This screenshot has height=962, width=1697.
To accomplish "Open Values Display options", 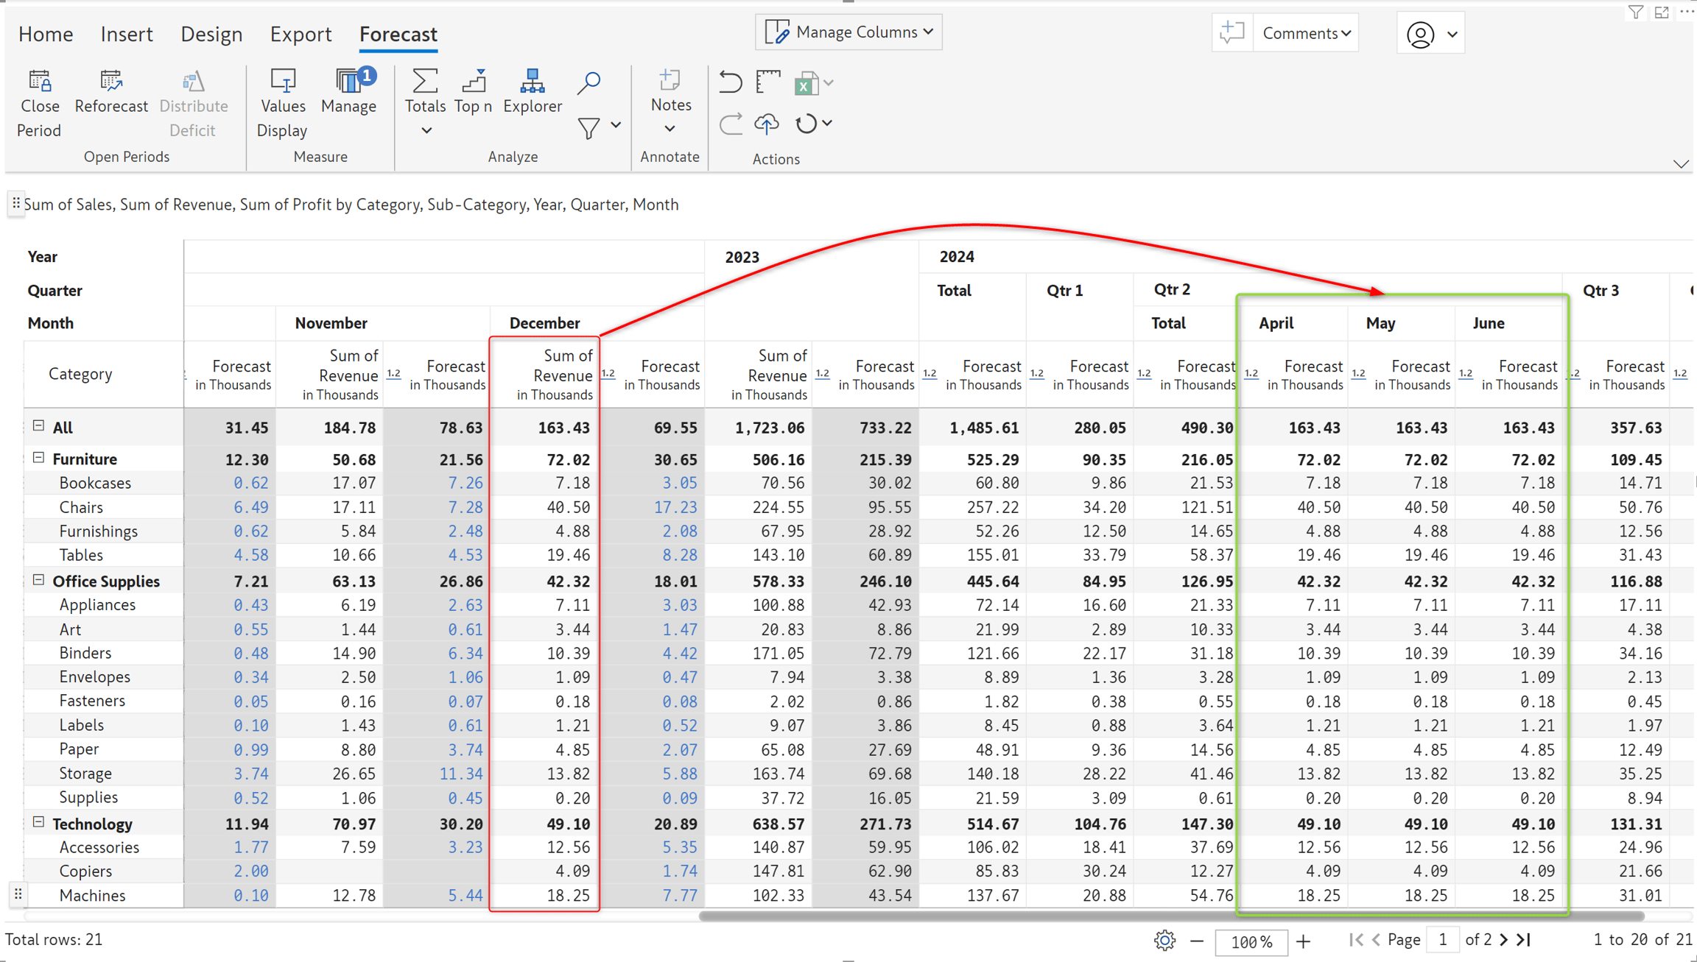I will pos(283,103).
